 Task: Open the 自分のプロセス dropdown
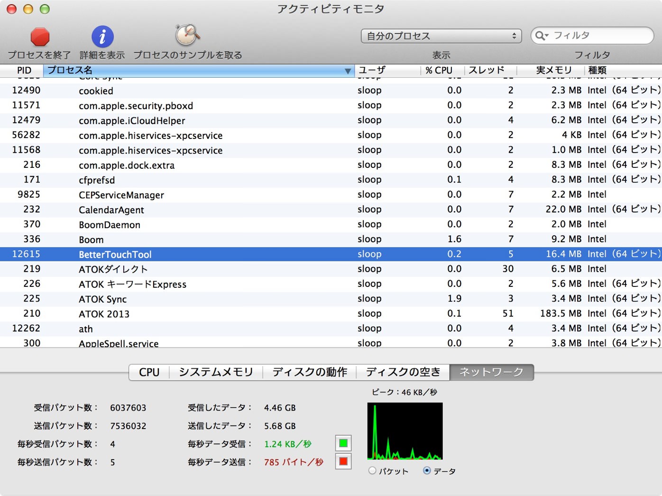(441, 36)
